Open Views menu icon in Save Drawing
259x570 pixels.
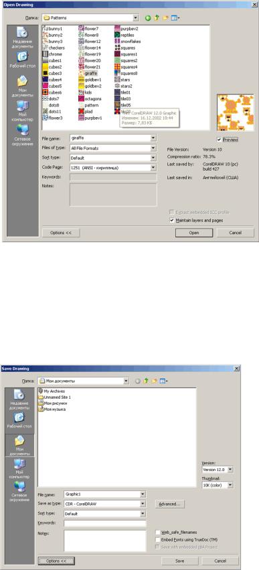[164, 381]
